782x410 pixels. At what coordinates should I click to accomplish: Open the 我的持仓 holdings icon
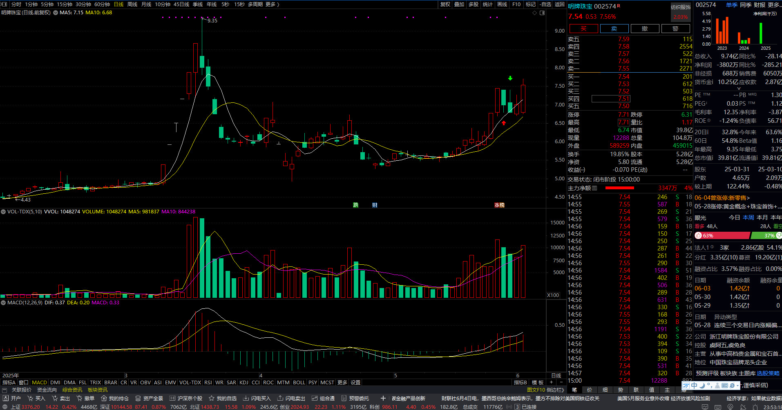click(104, 398)
